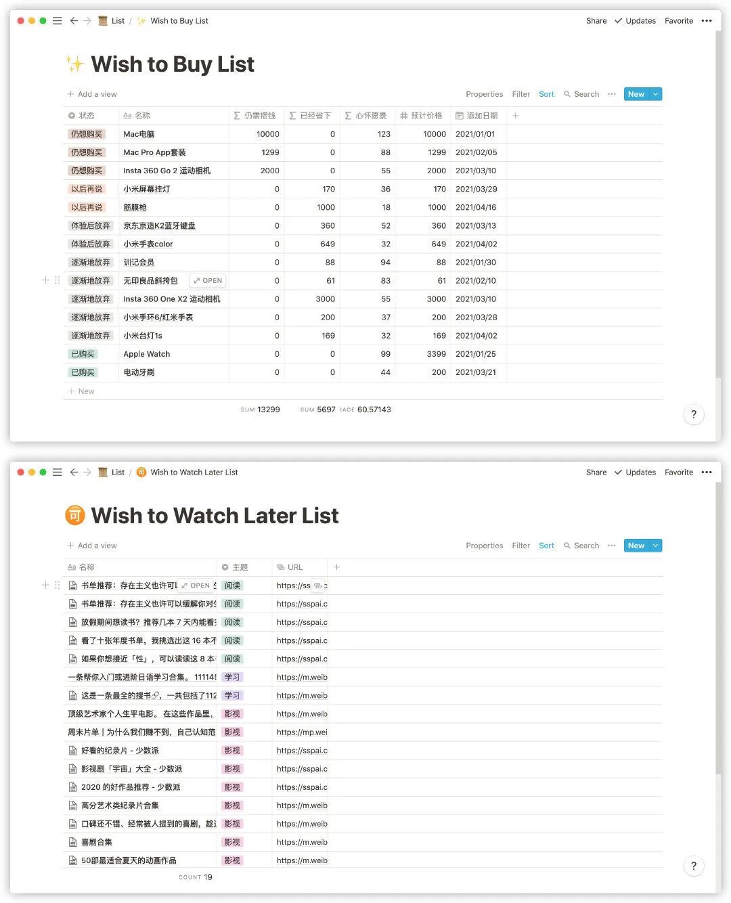Add row below using plus beside 无印良品斜挎包 row
This screenshot has height=903, width=731.
coord(45,280)
